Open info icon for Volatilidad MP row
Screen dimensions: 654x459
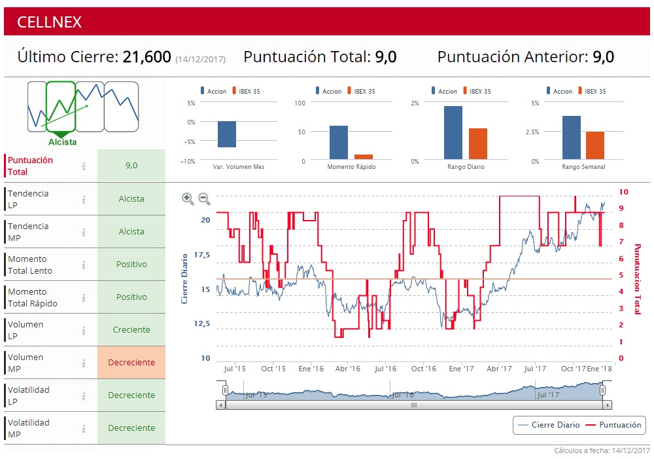(x=84, y=428)
